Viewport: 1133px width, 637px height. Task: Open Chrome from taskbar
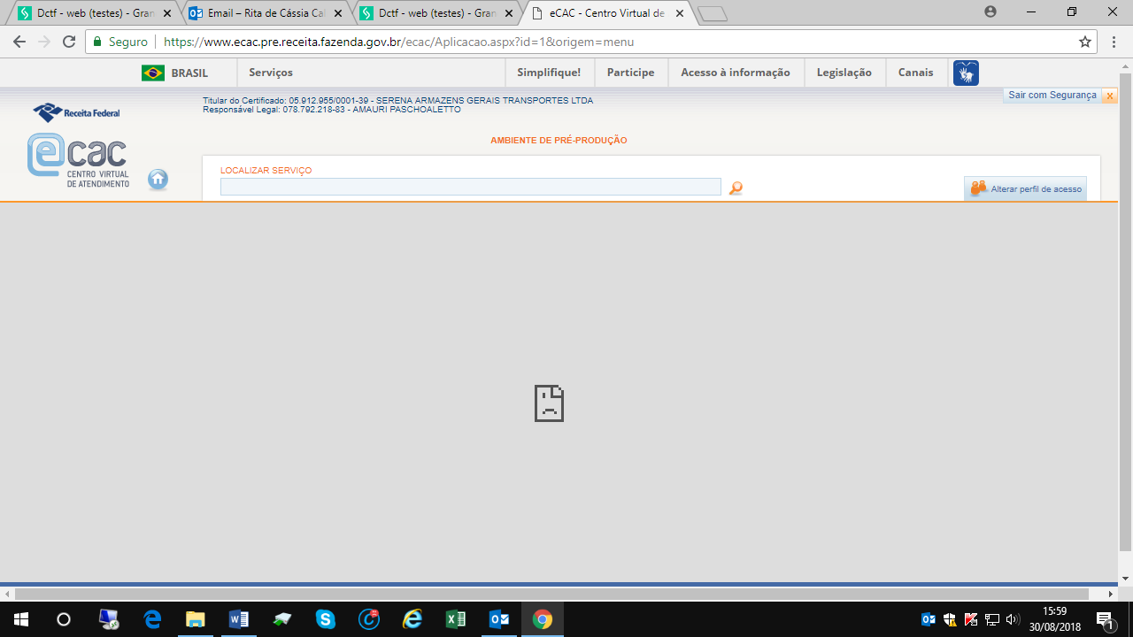(x=543, y=619)
